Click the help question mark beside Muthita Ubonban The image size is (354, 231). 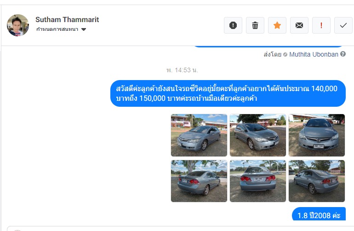coord(343,54)
